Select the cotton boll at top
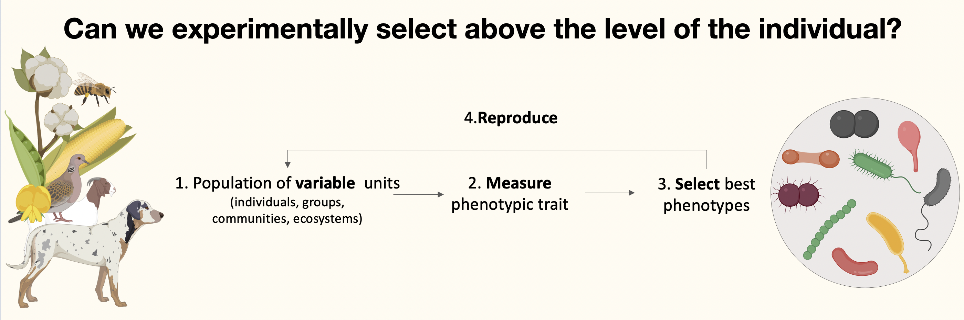This screenshot has height=320, width=964. point(47,75)
